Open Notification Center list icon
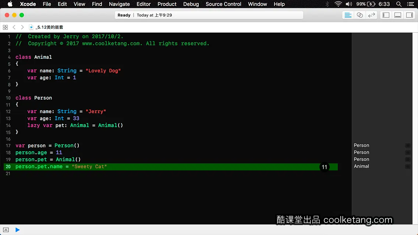The image size is (418, 235). [x=411, y=4]
